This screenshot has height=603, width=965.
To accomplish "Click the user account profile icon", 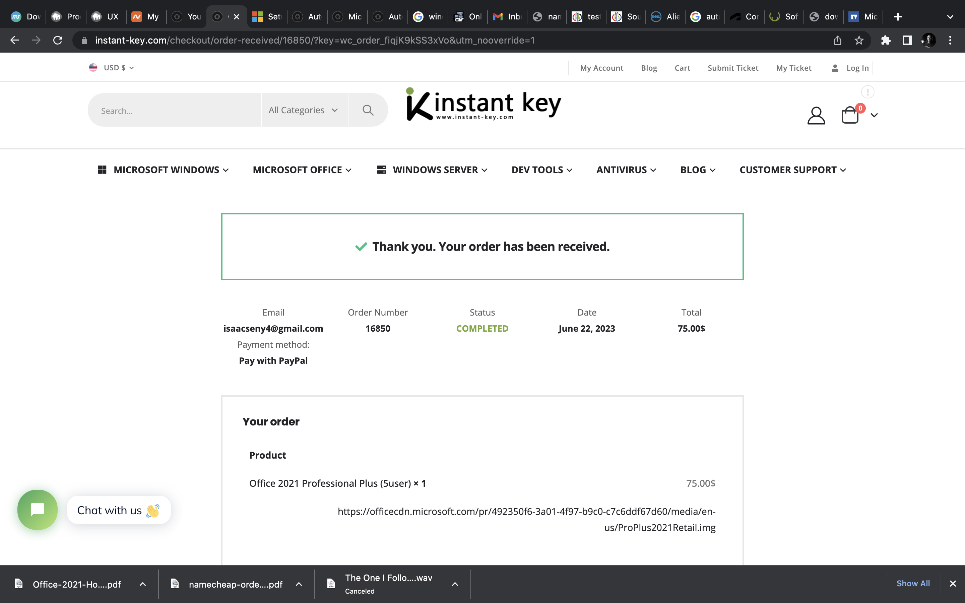I will point(816,115).
